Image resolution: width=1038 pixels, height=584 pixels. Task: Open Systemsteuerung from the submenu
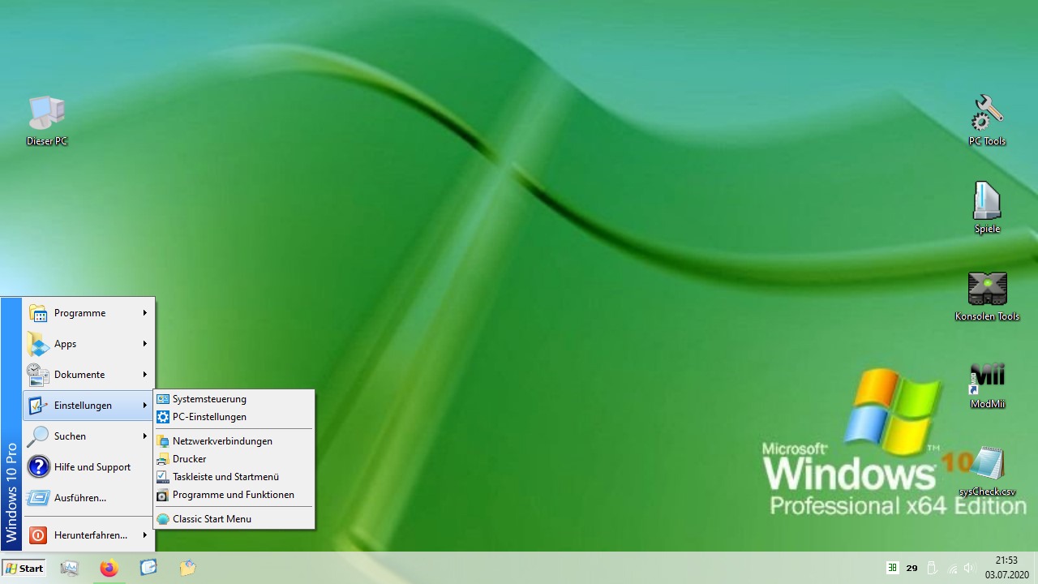(234, 399)
